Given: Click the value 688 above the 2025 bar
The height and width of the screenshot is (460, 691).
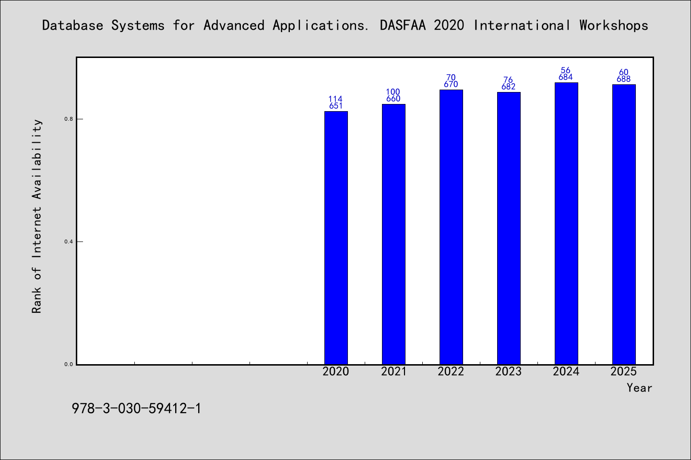Looking at the screenshot, I should [x=624, y=79].
